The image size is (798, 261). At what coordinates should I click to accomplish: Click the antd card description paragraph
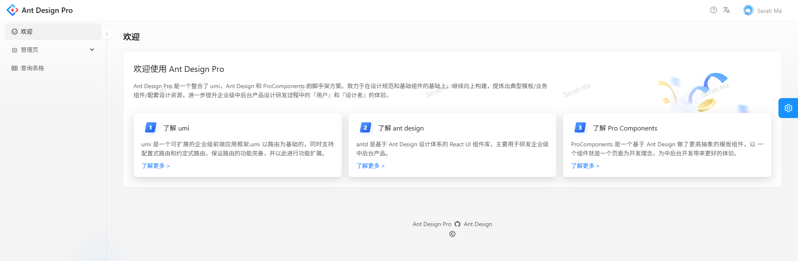pos(452,149)
